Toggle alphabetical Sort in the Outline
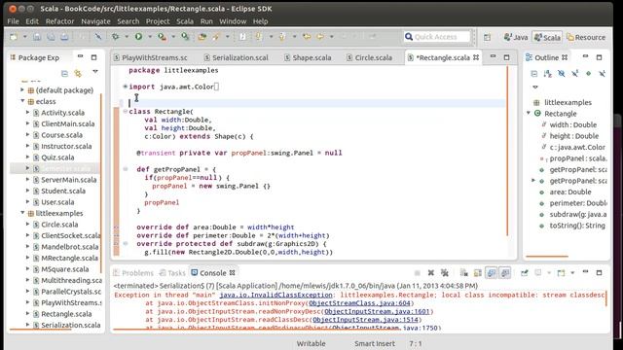The width and height of the screenshot is (623, 350). click(x=547, y=74)
